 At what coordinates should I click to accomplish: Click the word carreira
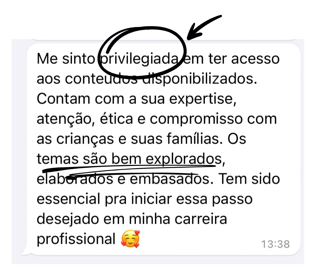(x=201, y=219)
